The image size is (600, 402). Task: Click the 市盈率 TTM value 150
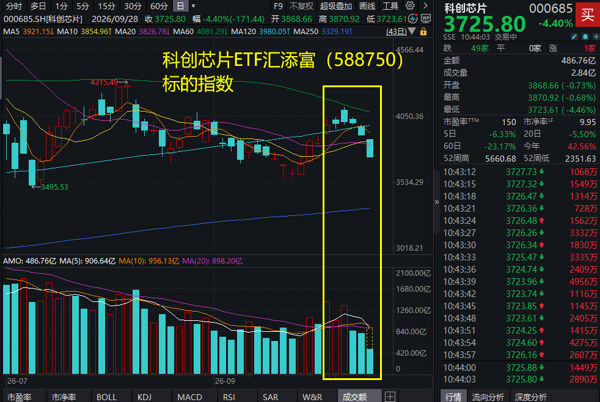508,122
